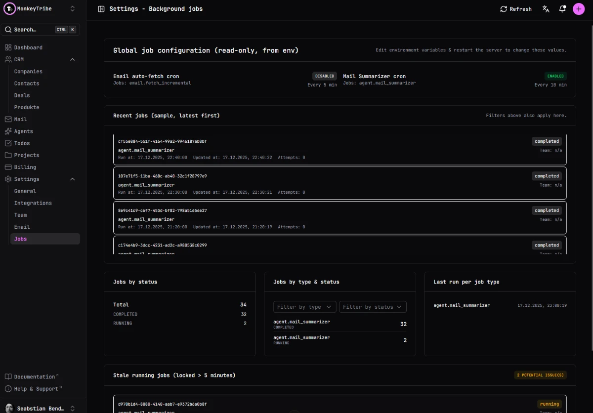Click the ENABLED badge for Mail Summarizer

click(x=555, y=76)
